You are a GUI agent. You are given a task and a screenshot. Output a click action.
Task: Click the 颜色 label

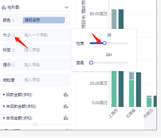click(7, 20)
